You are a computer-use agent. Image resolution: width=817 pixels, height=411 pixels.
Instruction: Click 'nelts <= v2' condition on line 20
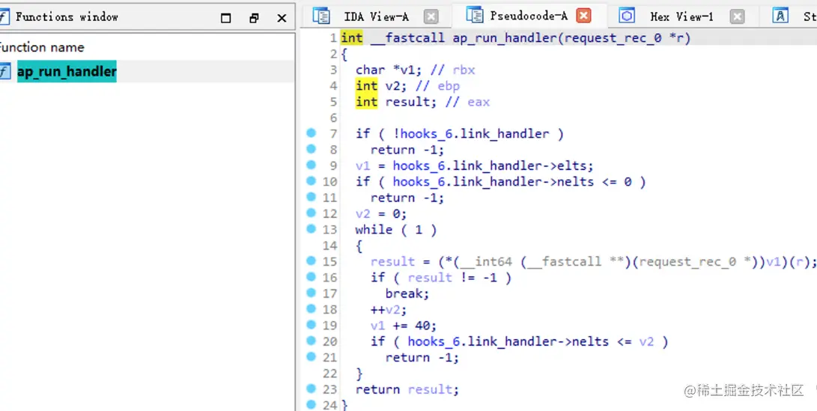613,341
